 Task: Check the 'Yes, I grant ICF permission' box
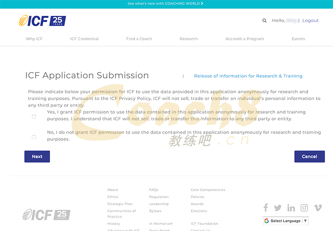pos(34,117)
